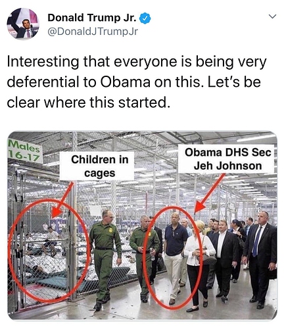The height and width of the screenshot is (329, 284).
Task: Click inside the left red circle over the cage
Action: [x=49, y=250]
